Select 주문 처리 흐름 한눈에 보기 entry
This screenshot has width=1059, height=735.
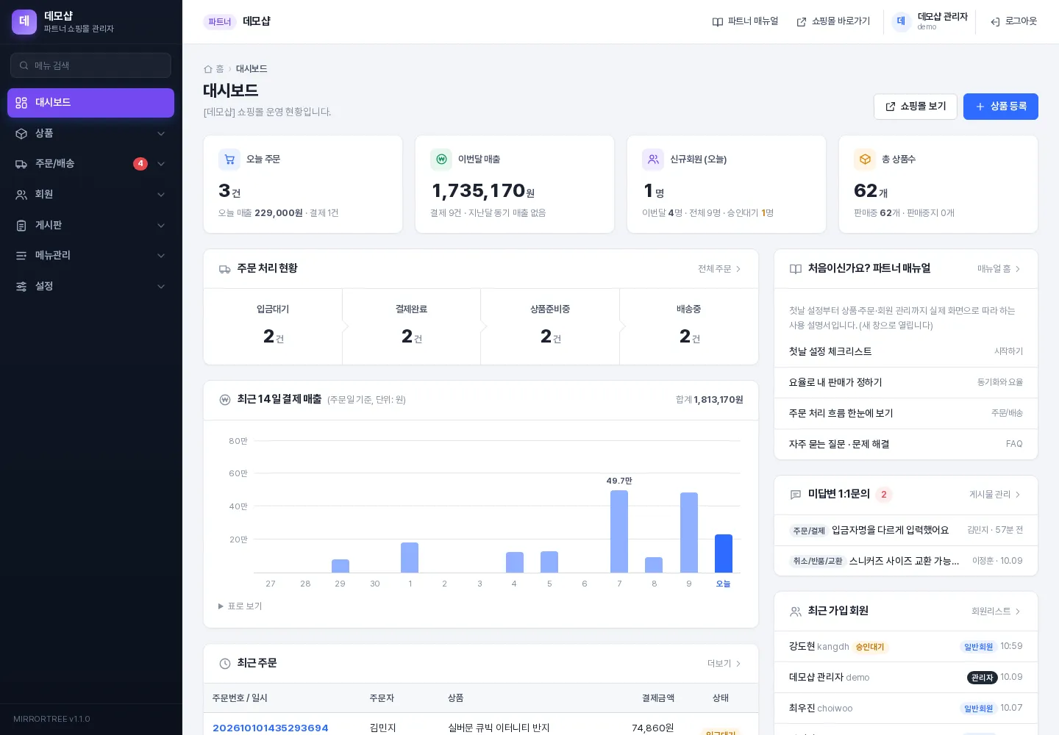tap(906, 414)
